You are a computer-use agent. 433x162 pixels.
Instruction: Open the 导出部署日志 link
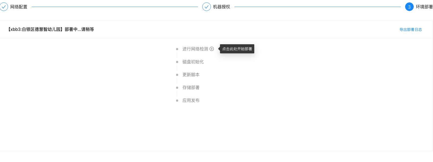[x=411, y=30]
